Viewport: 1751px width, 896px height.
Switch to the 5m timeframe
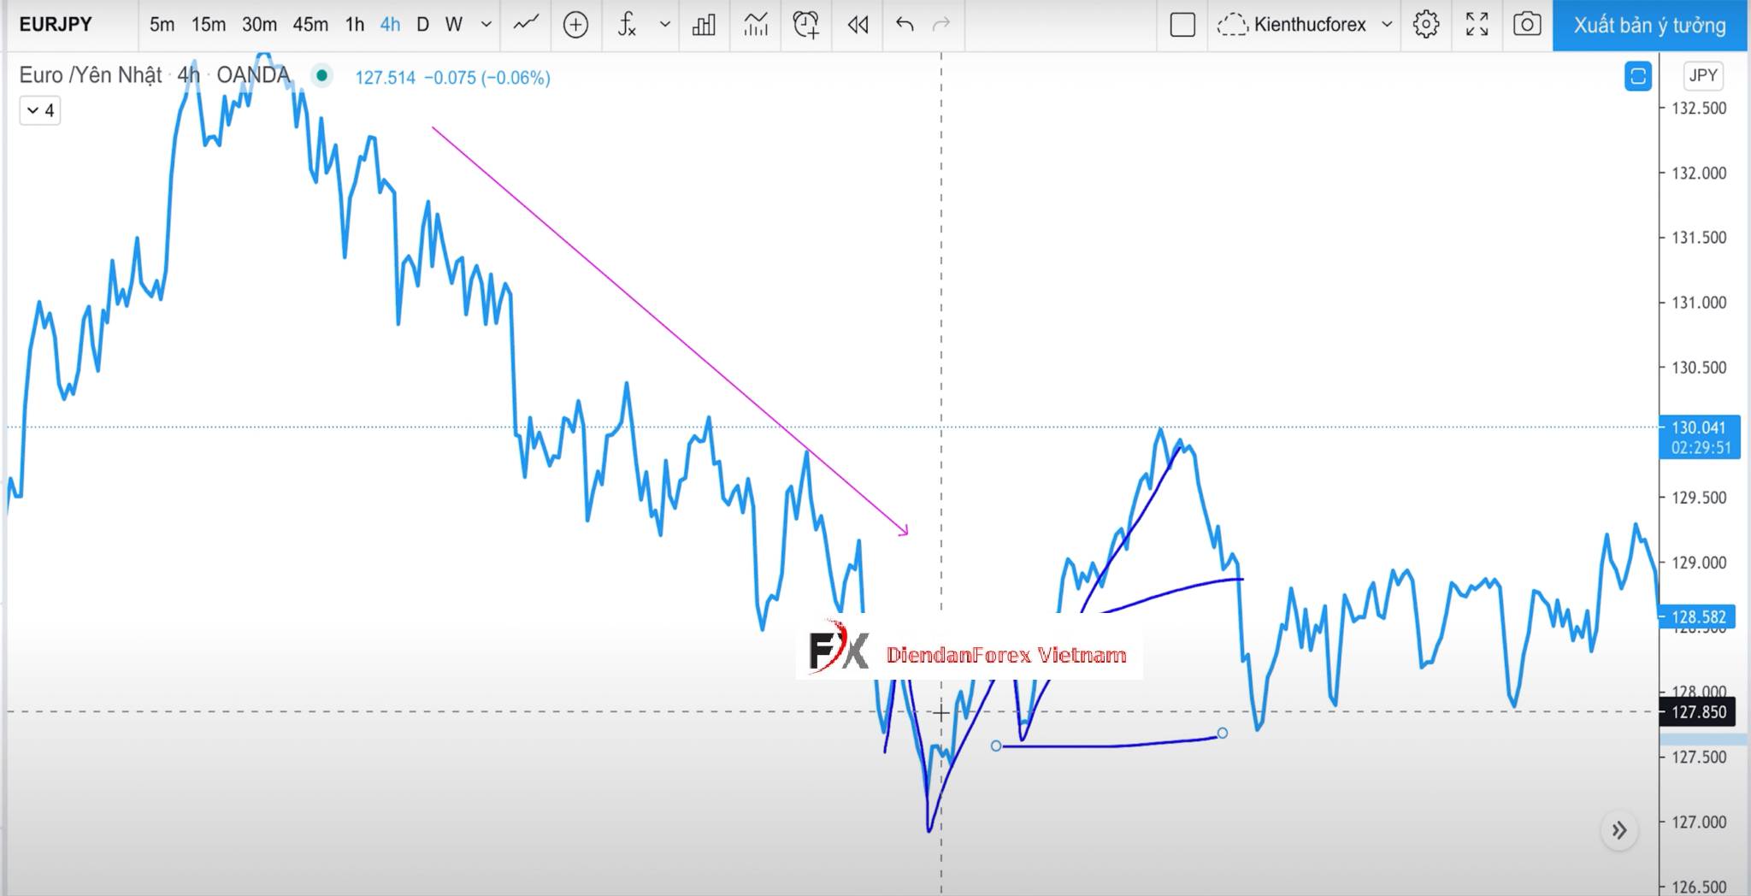pos(162,24)
